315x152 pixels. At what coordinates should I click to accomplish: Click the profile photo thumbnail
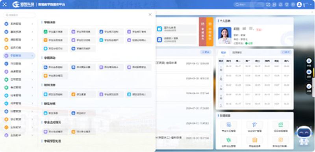point(224,35)
